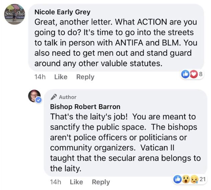Viewport: 211px width, 190px height.
Task: Click the blue verified badge on Barron's avatar
Action: pos(39,100)
